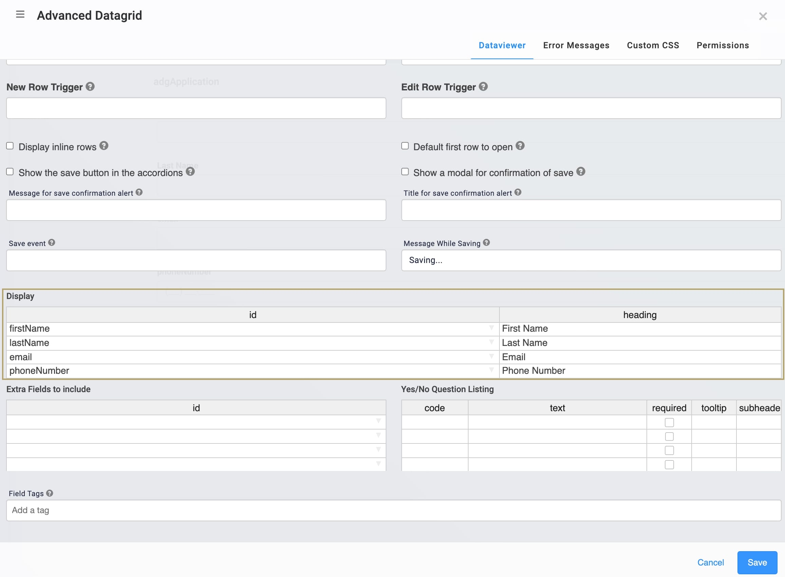Check required box in first Yes/No question row
785x577 pixels.
pos(669,422)
